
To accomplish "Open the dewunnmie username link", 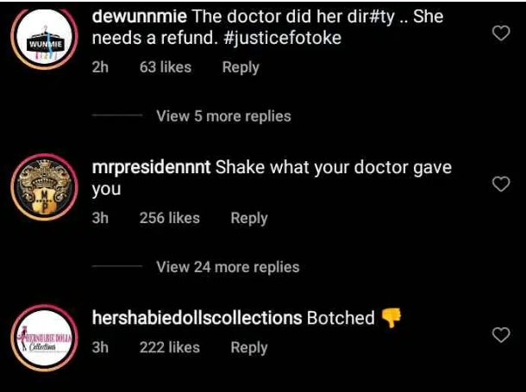I will coord(139,16).
